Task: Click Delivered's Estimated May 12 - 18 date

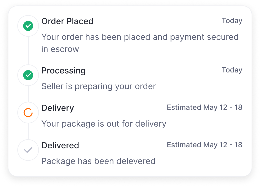Action: click(205, 145)
